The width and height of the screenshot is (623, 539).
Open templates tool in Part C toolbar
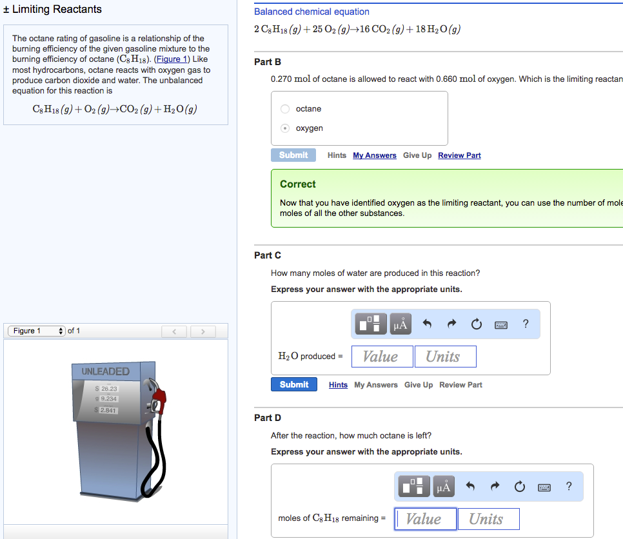pyautogui.click(x=371, y=325)
